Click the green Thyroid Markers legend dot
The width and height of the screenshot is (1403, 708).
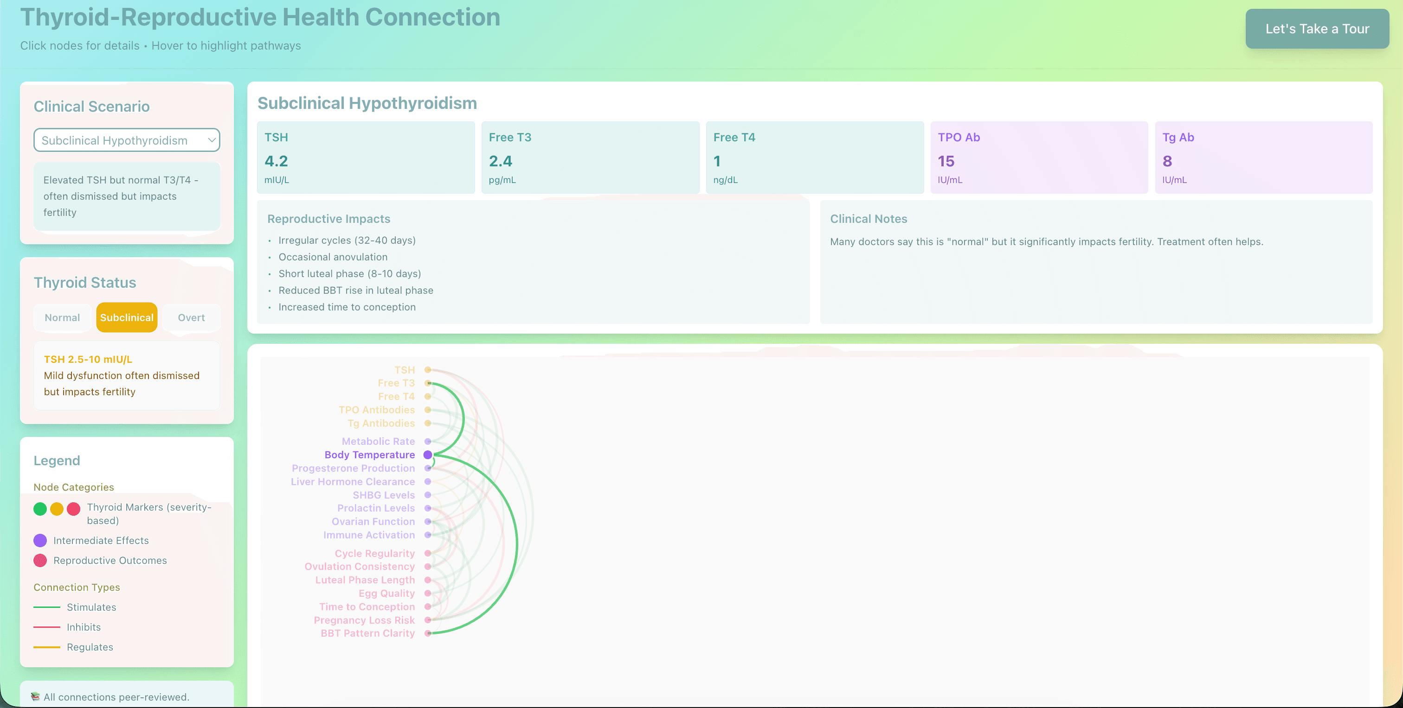pos(40,509)
